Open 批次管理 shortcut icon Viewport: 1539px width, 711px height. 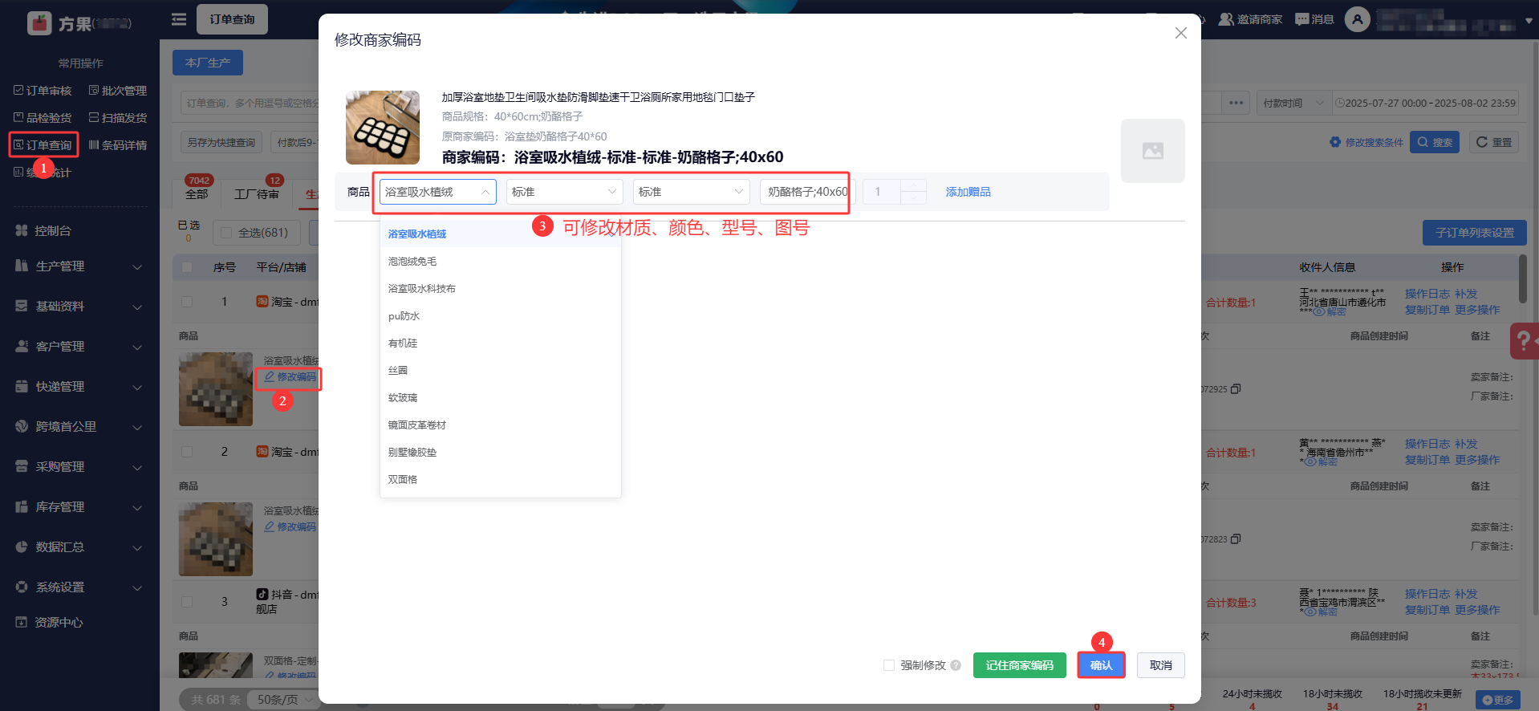point(94,91)
